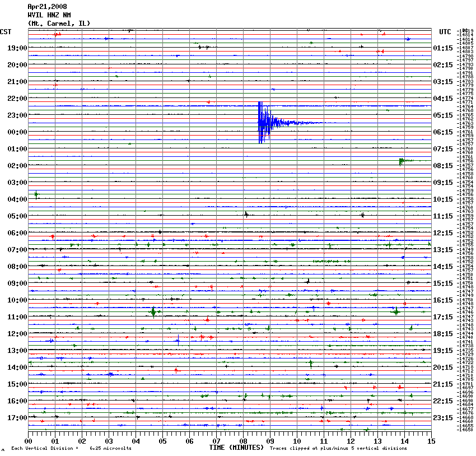Click the UTC time zone header
Viewport: 476px width, 456px height.
click(x=445, y=32)
